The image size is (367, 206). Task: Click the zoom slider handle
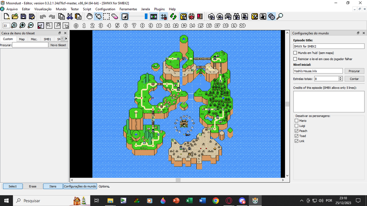(146, 16)
